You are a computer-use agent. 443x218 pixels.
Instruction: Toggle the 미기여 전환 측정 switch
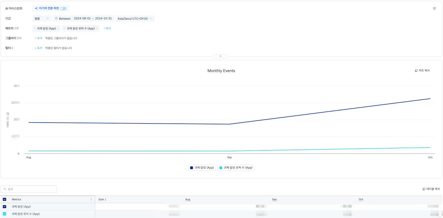coord(63,8)
